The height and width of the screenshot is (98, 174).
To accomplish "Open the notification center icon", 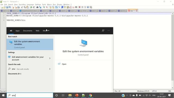I will tap(169, 95).
